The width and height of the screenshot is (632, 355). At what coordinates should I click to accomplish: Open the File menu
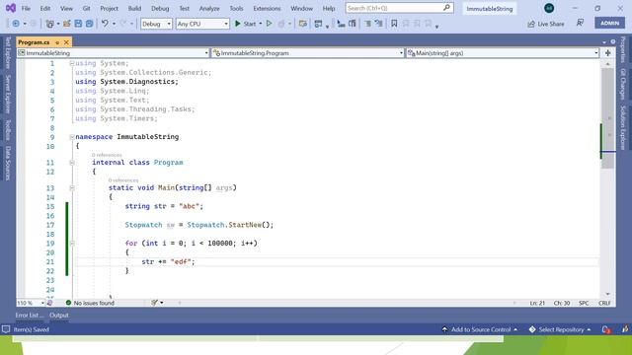(26, 8)
